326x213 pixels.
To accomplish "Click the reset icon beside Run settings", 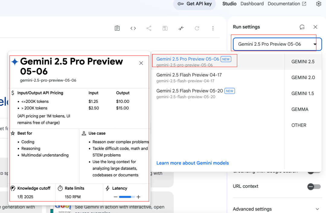I will point(302,27).
